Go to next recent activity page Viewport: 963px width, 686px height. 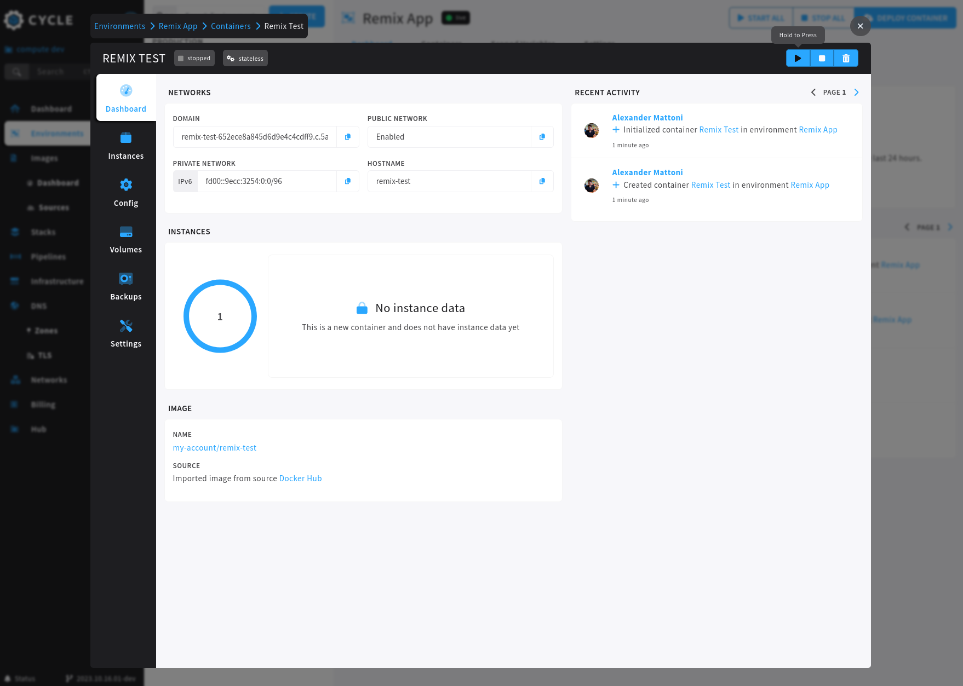856,93
